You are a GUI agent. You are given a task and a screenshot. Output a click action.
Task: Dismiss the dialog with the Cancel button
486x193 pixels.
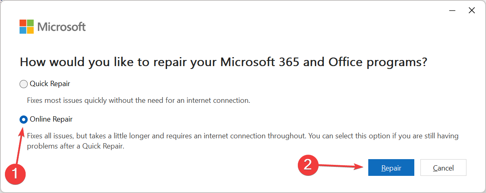(443, 168)
